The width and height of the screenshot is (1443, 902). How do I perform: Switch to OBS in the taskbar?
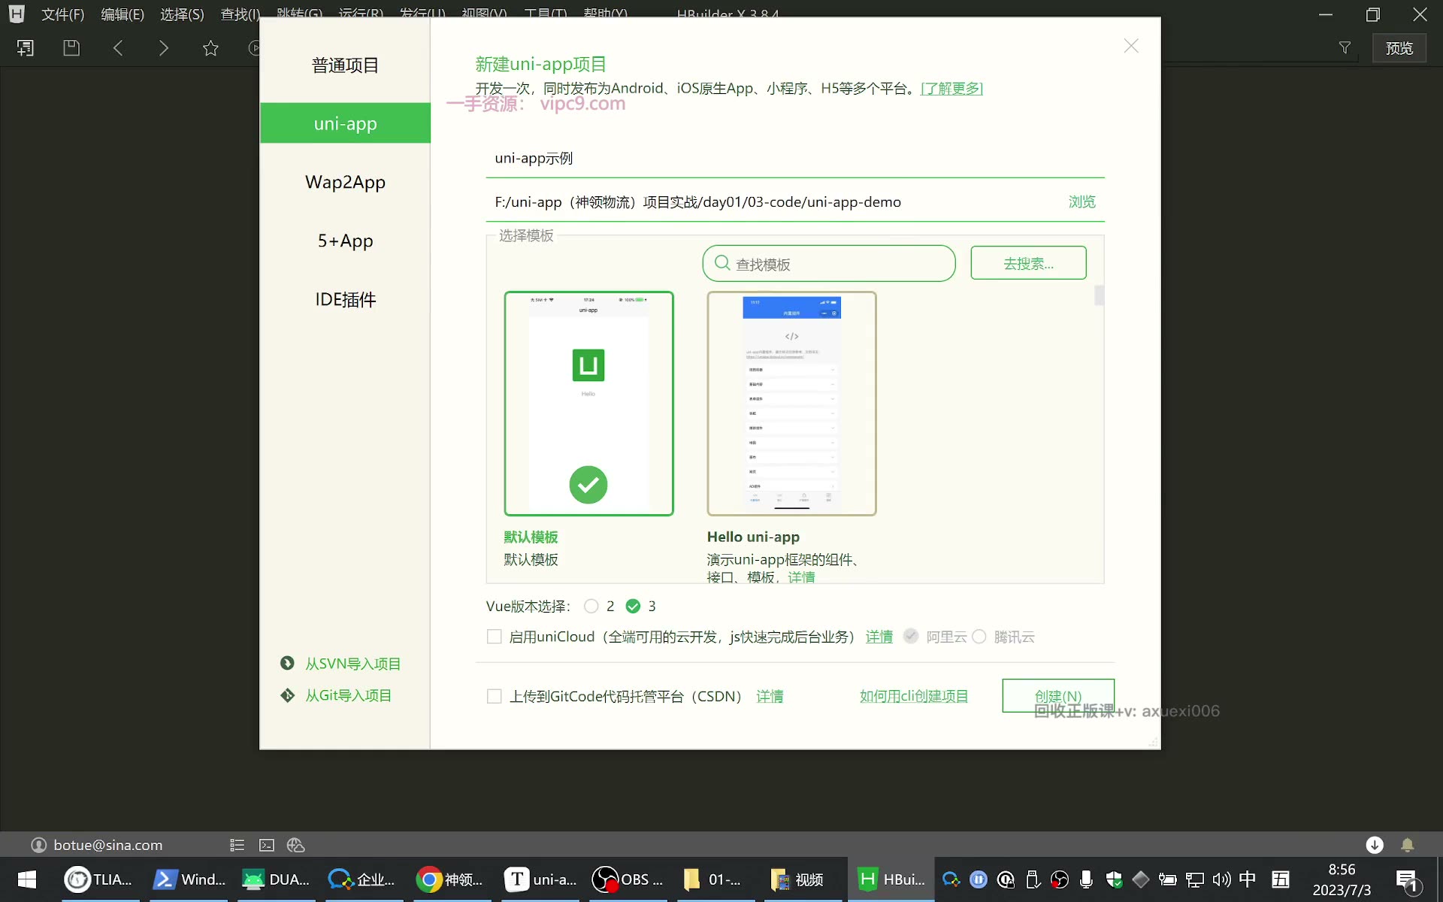tap(628, 879)
